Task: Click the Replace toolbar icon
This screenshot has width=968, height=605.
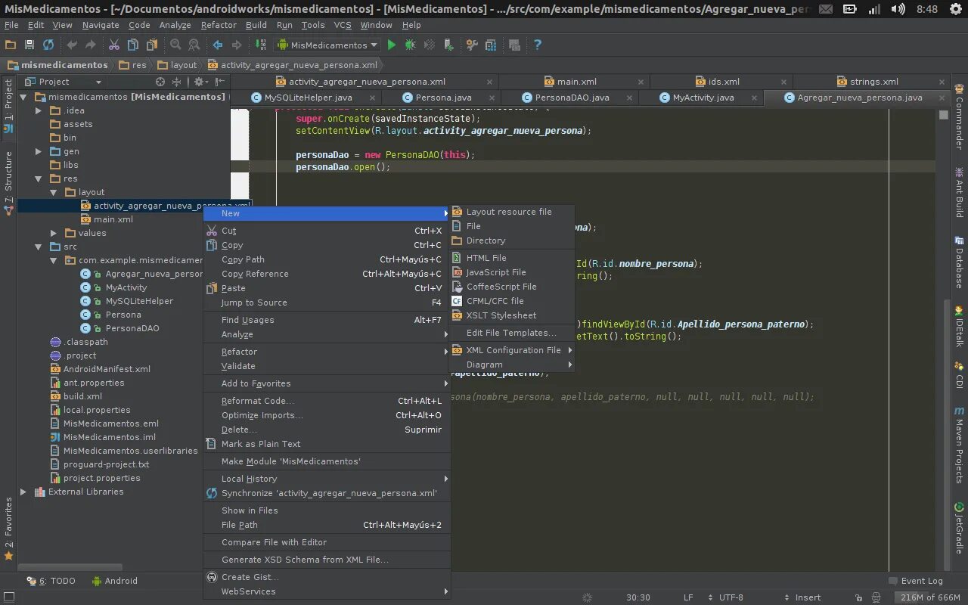Action: point(194,45)
